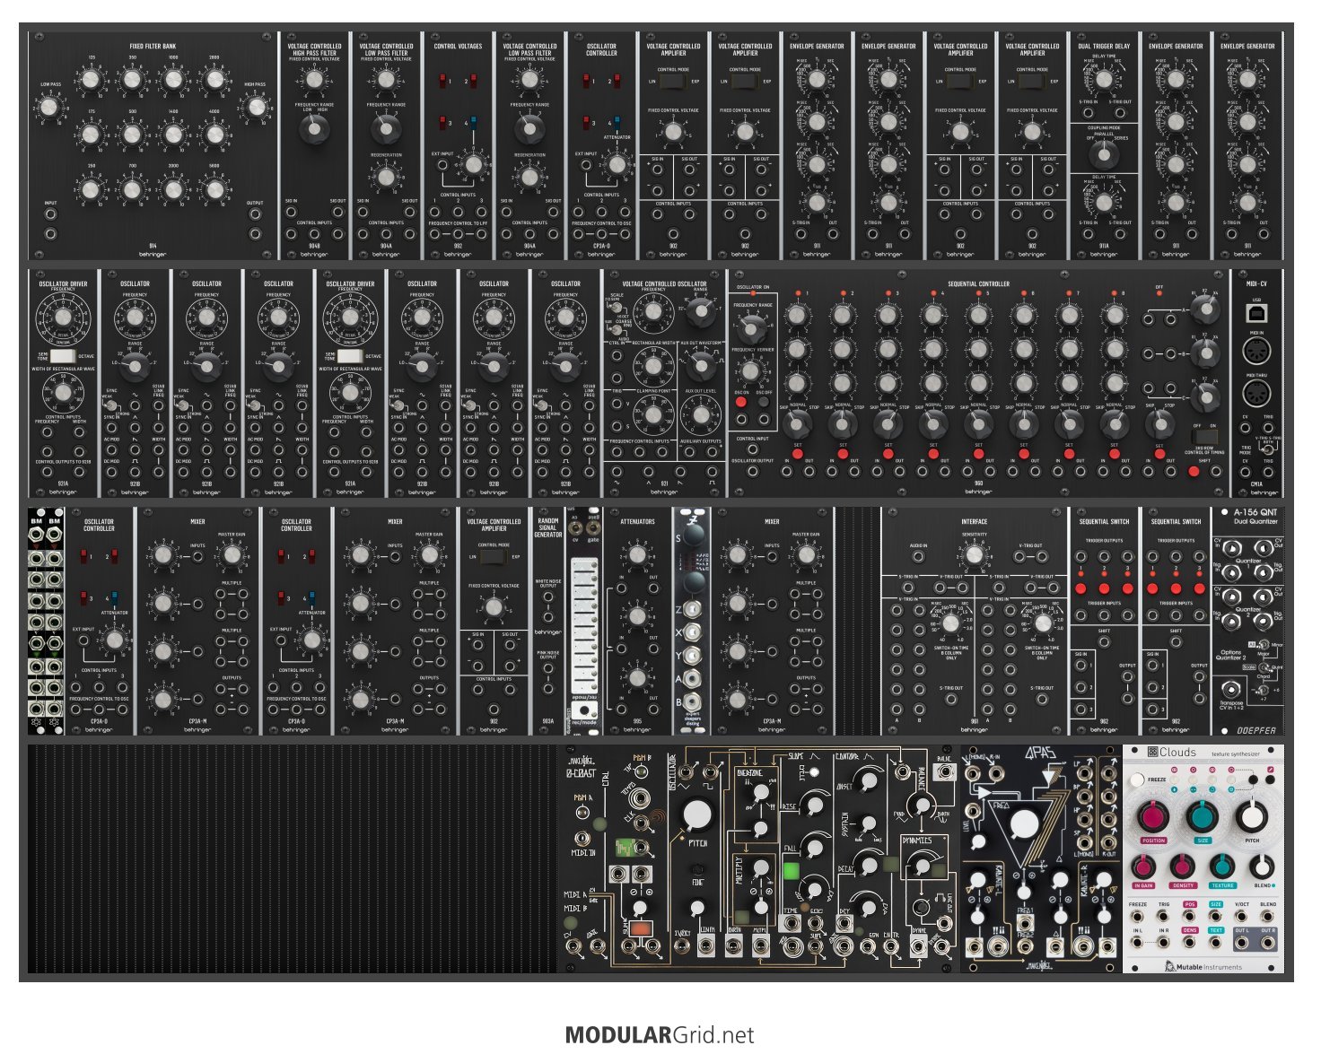The width and height of the screenshot is (1321, 1054).
Task: Click the SIG IN jack on the High Pass Filter
Action: point(292,213)
